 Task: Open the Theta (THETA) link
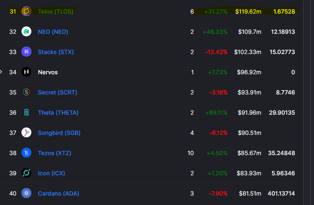coord(58,113)
